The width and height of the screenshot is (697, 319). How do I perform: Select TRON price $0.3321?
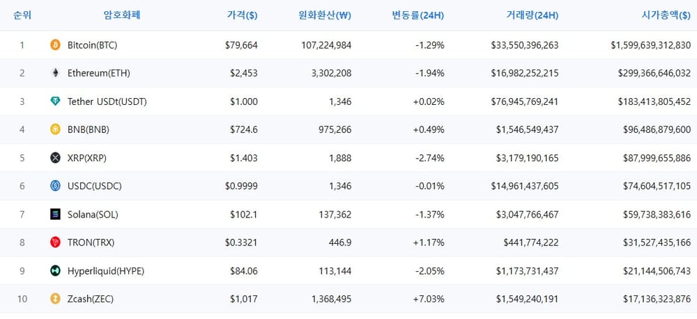[x=241, y=243]
